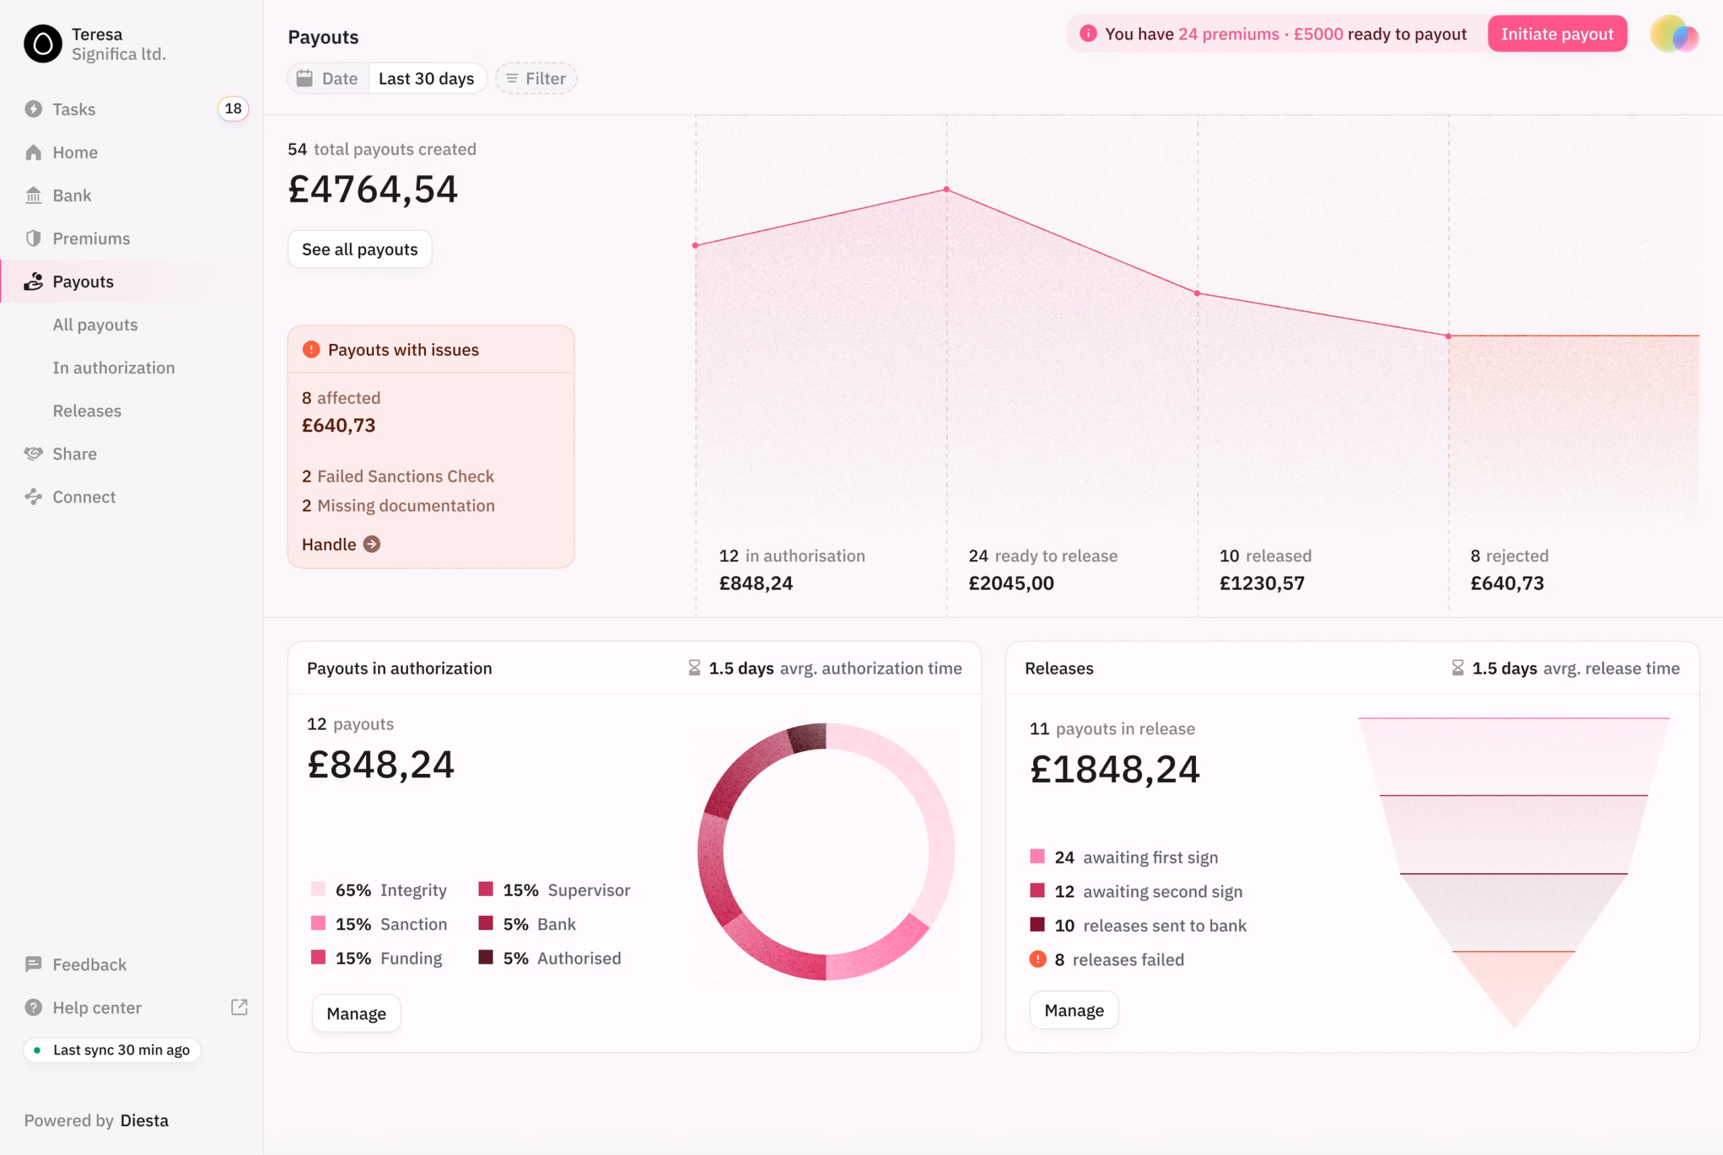
Task: Click the Premiums shield icon
Action: [x=33, y=239]
